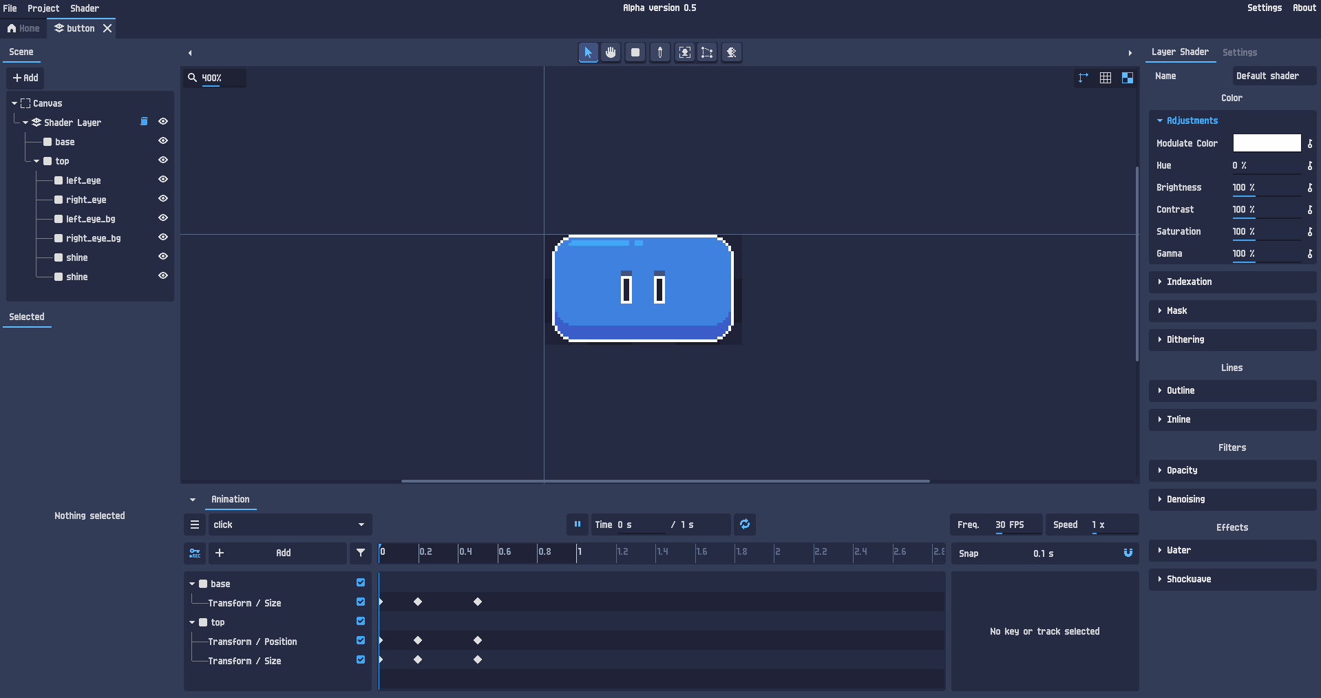This screenshot has width=1321, height=698.
Task: Expand the Outline section
Action: tap(1232, 390)
